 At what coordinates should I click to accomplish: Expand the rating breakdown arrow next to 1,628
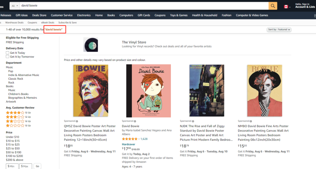[x=139, y=139]
